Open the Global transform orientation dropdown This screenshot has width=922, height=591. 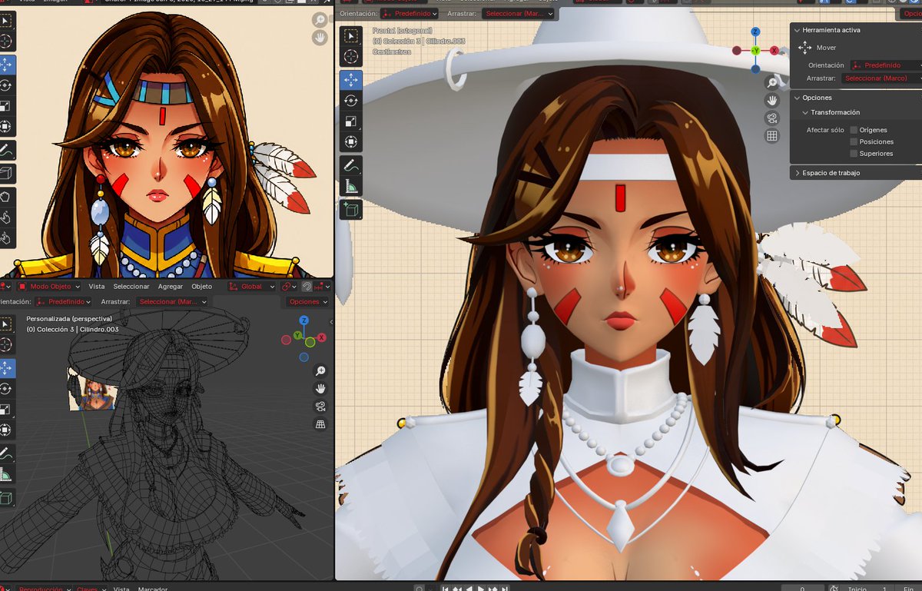point(253,287)
